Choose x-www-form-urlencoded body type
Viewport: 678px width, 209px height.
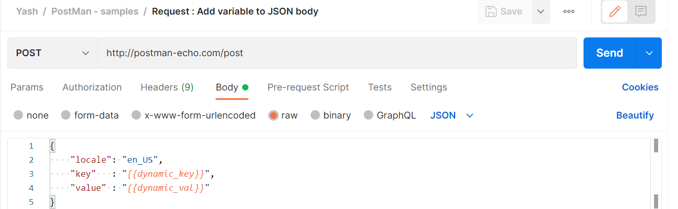[194, 115]
